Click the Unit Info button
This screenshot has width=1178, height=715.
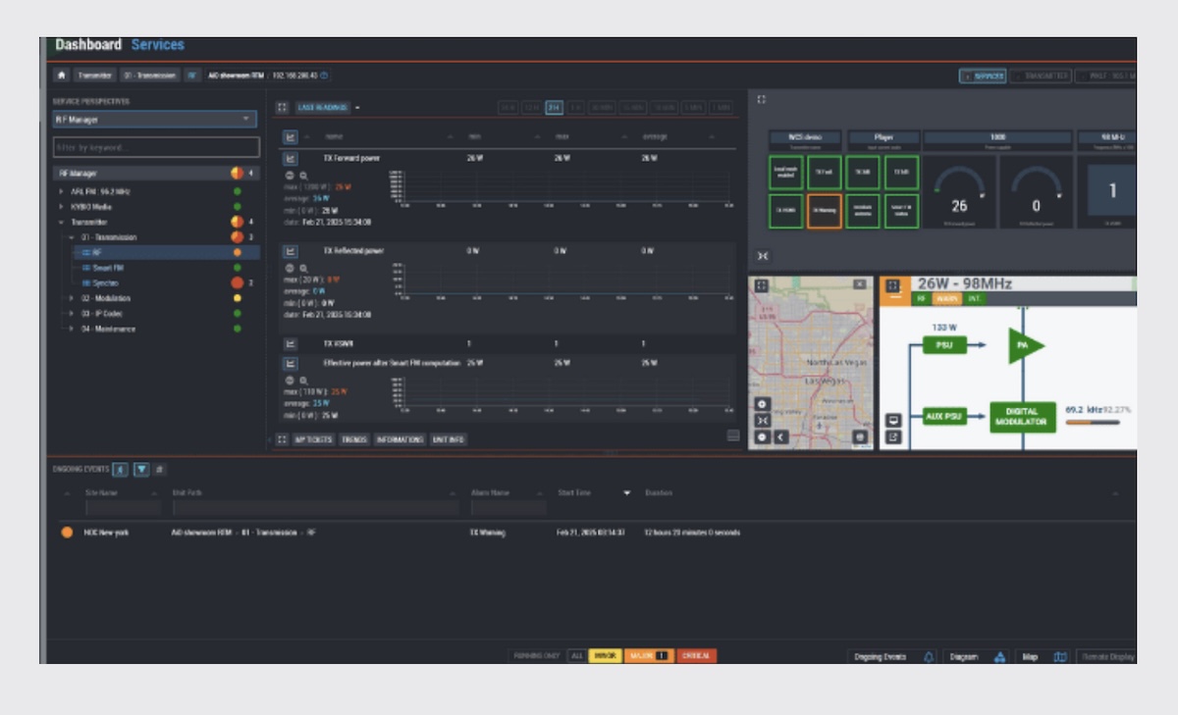click(x=448, y=439)
